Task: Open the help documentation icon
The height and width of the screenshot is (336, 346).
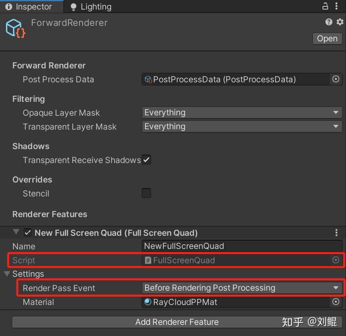Action: pyautogui.click(x=329, y=22)
